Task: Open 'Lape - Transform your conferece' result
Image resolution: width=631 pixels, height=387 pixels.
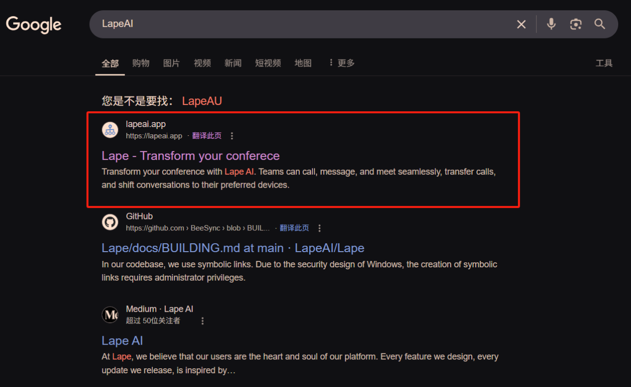Action: (190, 156)
